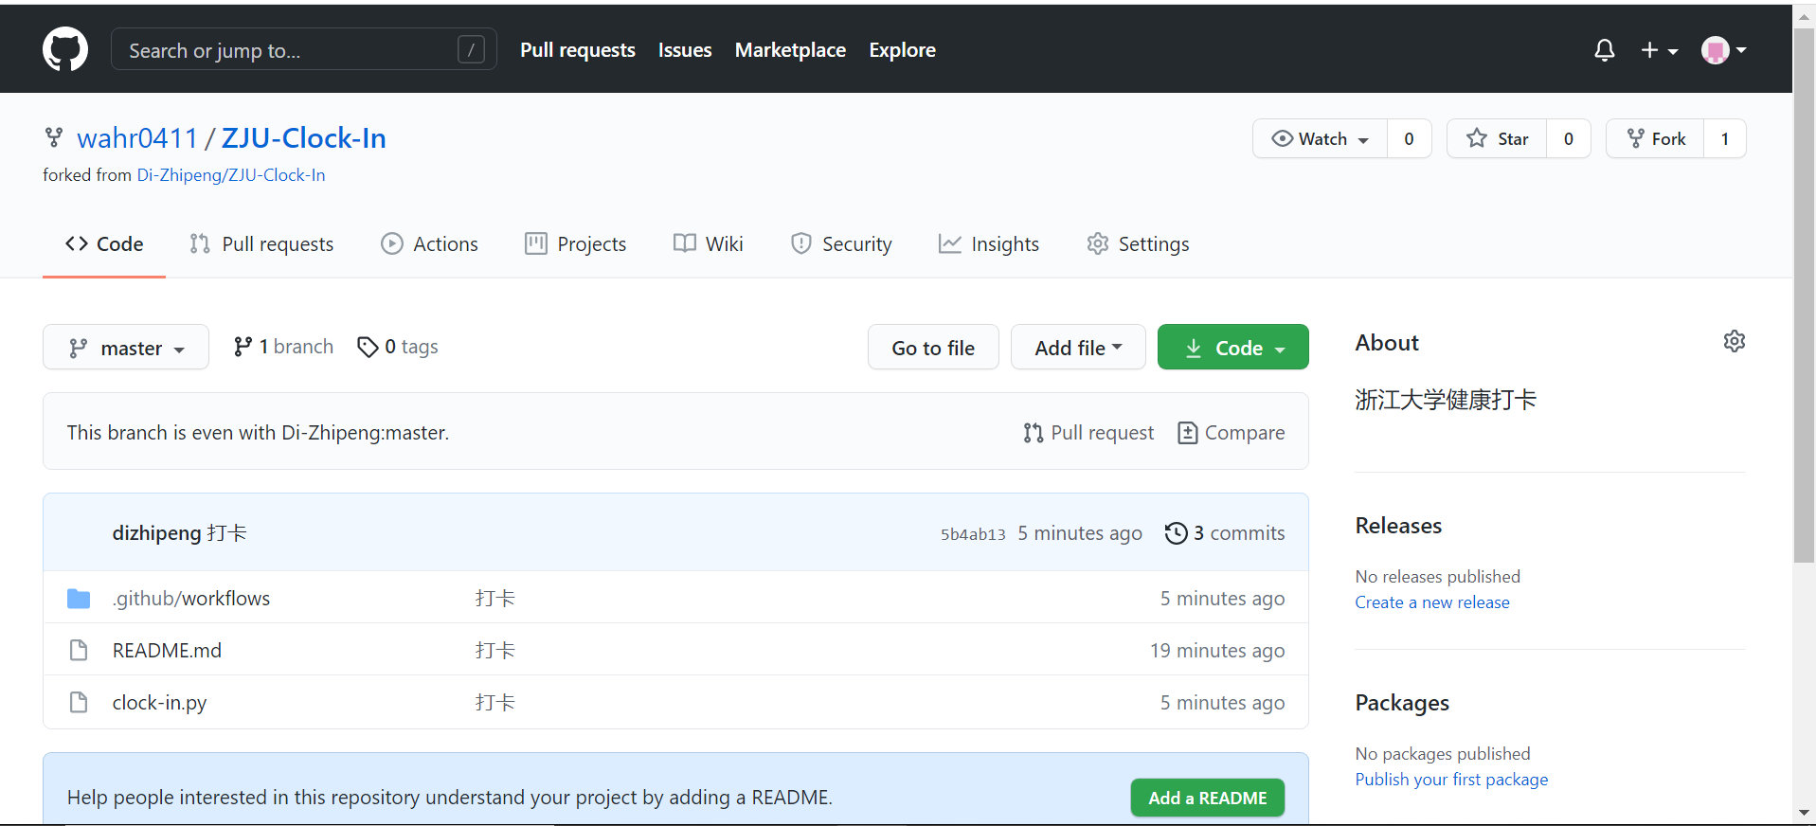Switch to the Settings tab

[x=1138, y=244]
